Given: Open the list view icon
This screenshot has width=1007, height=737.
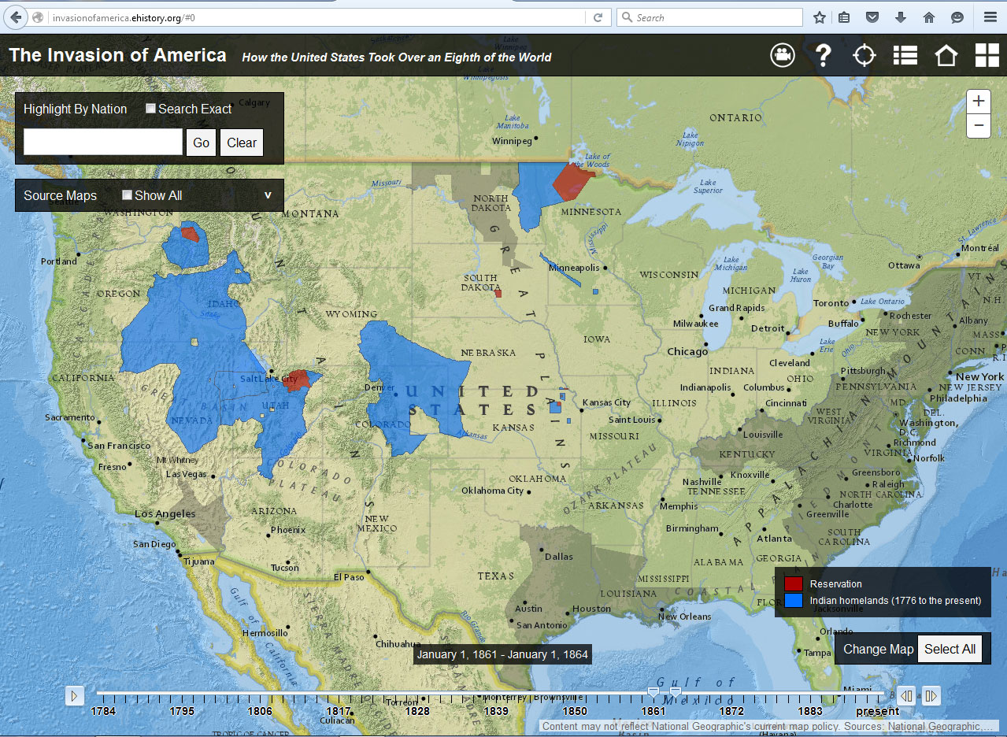Looking at the screenshot, I should pos(905,55).
